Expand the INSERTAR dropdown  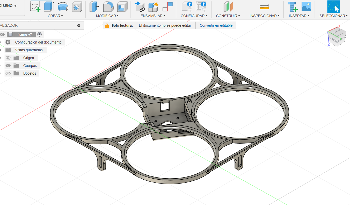point(299,16)
